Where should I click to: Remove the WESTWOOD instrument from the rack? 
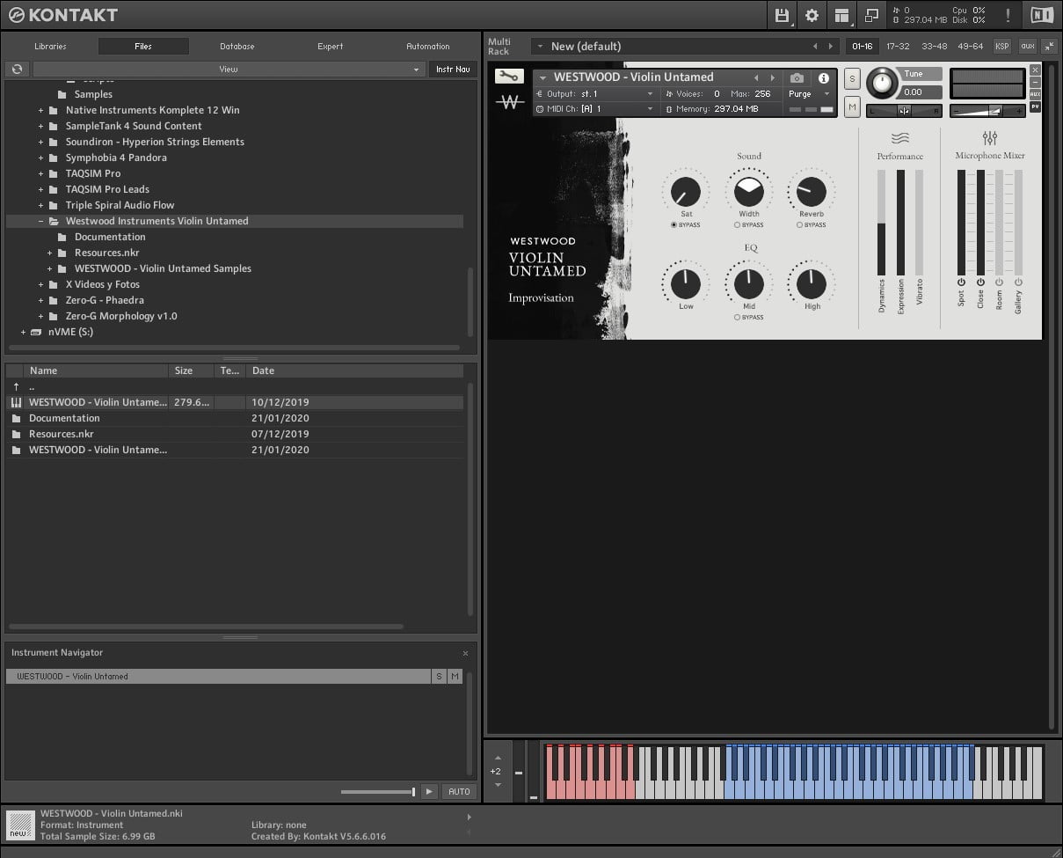(1035, 70)
